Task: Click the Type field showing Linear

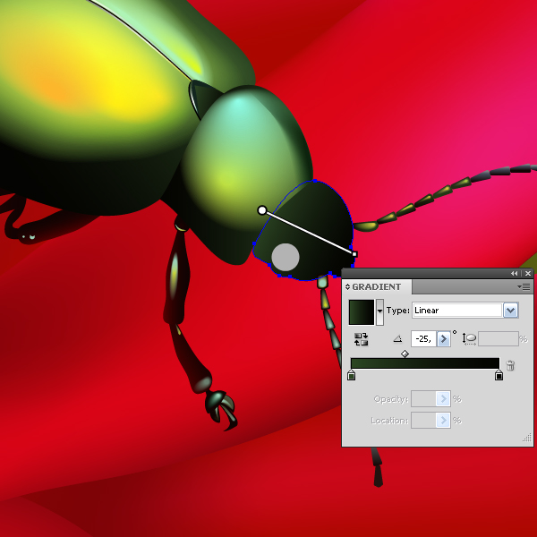Action: (457, 311)
